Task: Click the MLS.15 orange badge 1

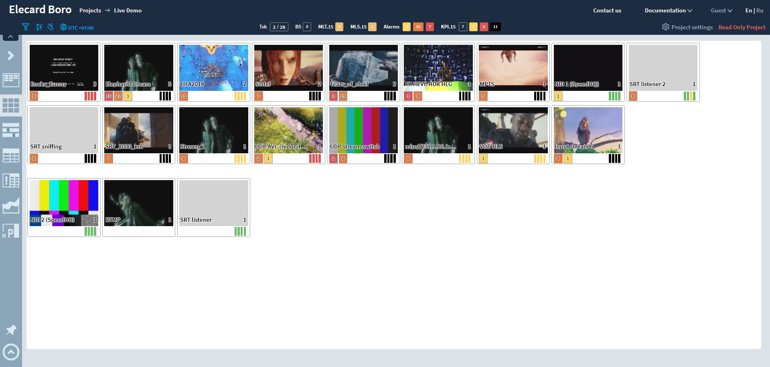Action: pos(372,27)
